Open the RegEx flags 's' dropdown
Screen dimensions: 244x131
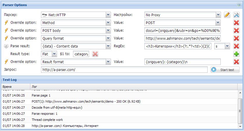[x=227, y=46]
